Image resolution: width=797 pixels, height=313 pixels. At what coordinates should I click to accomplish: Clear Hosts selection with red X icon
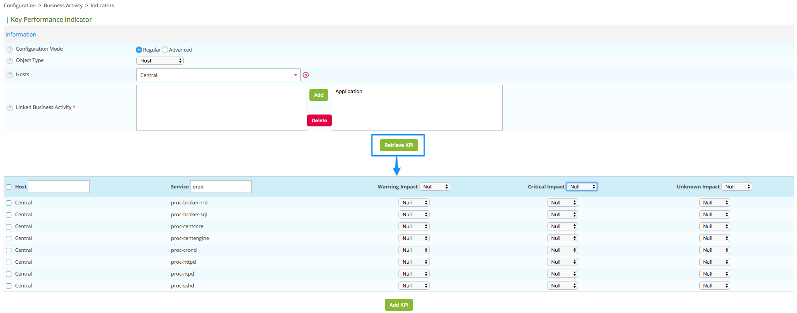[306, 75]
